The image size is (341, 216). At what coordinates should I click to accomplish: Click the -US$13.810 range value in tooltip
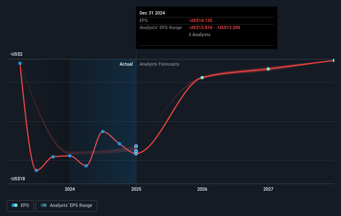(200, 28)
